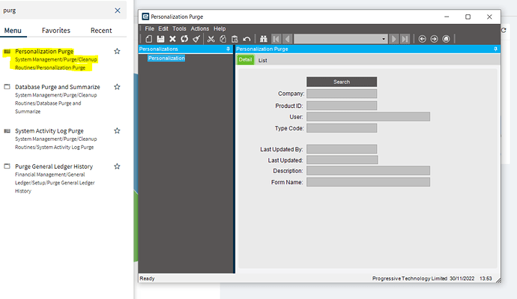Open the toolbar navigation combo box dropdown

(x=384, y=39)
